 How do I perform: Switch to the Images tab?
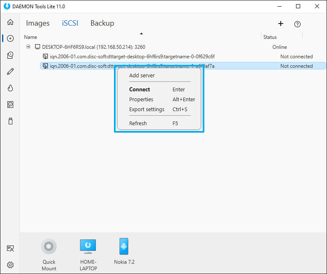pos(38,23)
